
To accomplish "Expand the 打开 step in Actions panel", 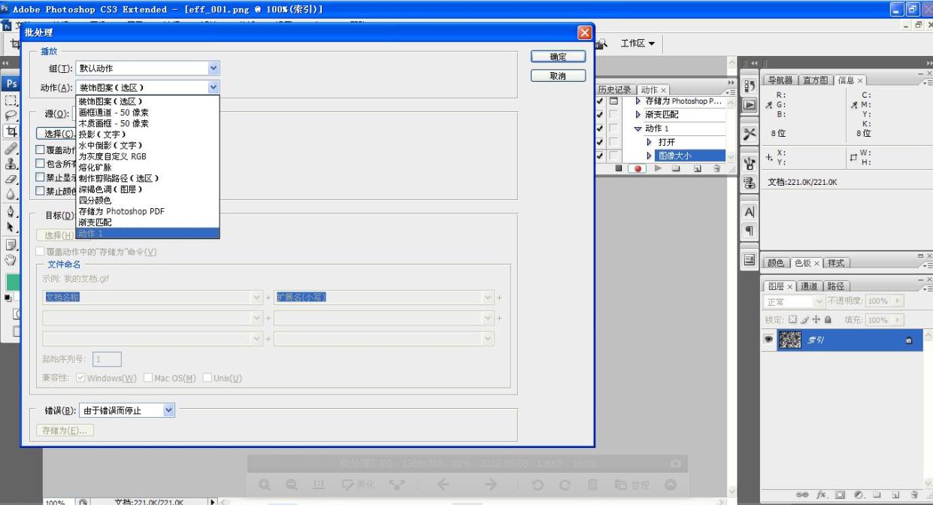I will [649, 142].
